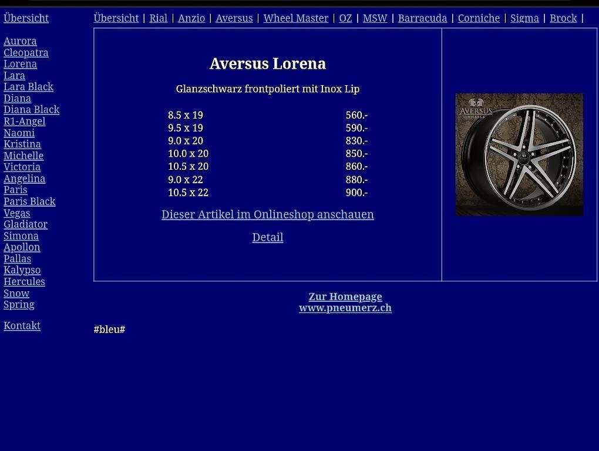
Task: Click the price '880.-'
Action: pyautogui.click(x=356, y=180)
